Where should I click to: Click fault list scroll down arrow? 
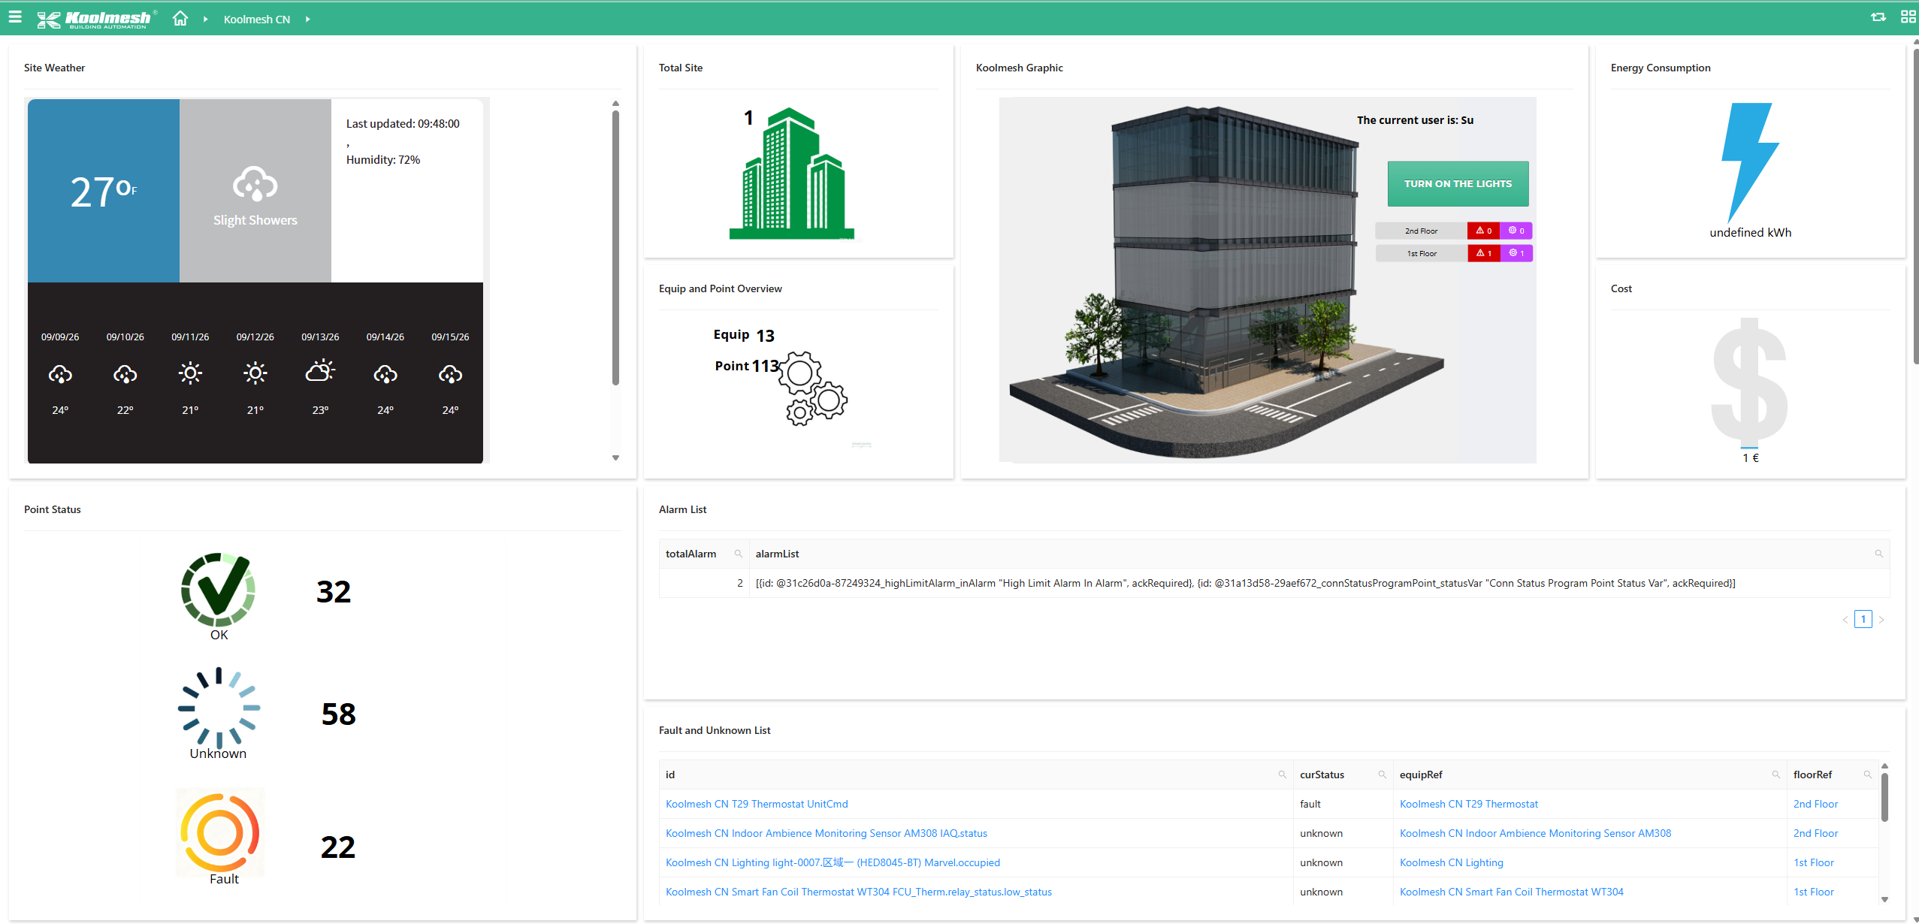pyautogui.click(x=1884, y=899)
